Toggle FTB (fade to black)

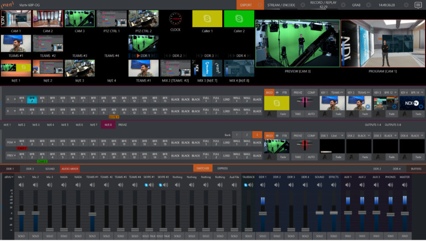click(x=284, y=93)
